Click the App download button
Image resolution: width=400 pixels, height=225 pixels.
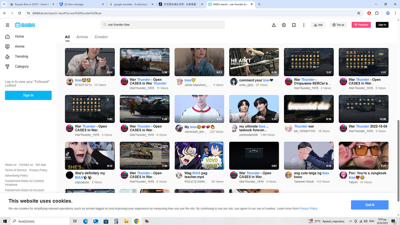(318, 25)
